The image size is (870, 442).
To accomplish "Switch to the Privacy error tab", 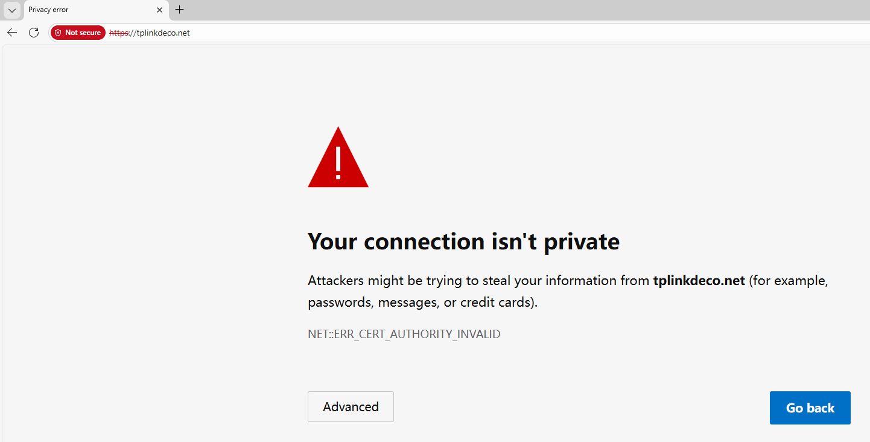I will (84, 10).
